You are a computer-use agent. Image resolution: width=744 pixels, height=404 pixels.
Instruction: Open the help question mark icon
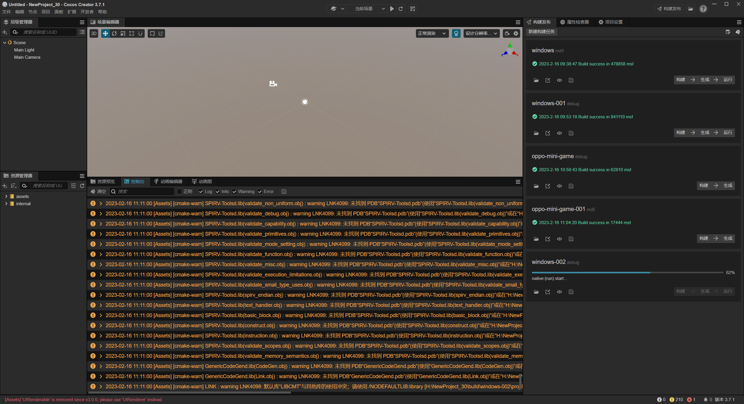click(x=703, y=9)
